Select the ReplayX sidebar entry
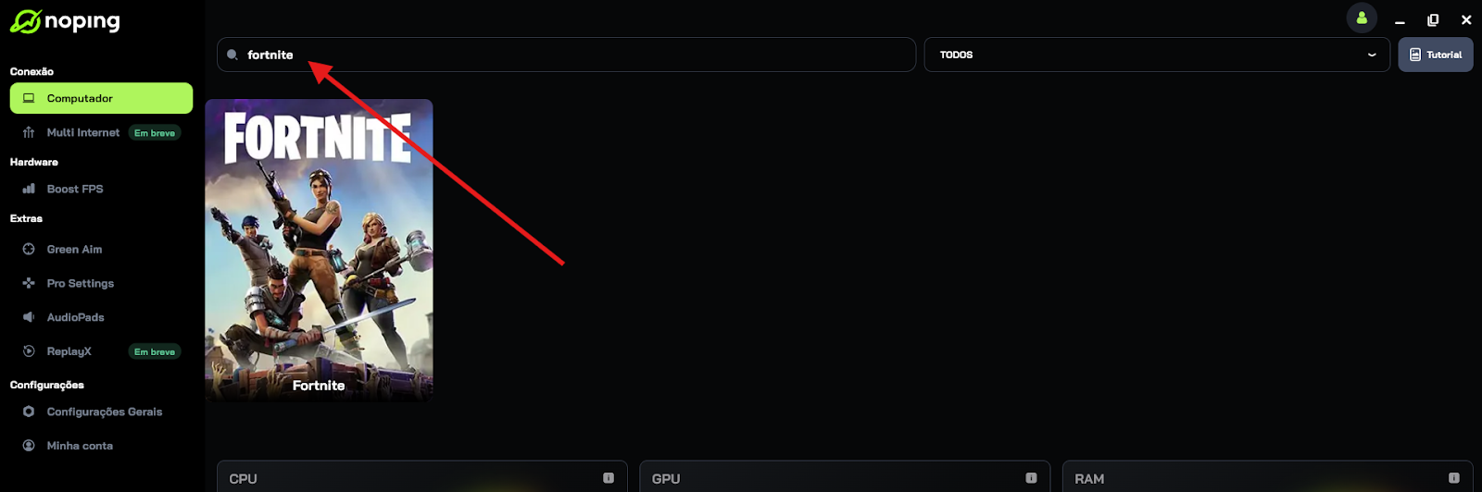This screenshot has height=492, width=1482. [69, 351]
